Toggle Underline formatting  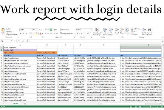(26, 33)
